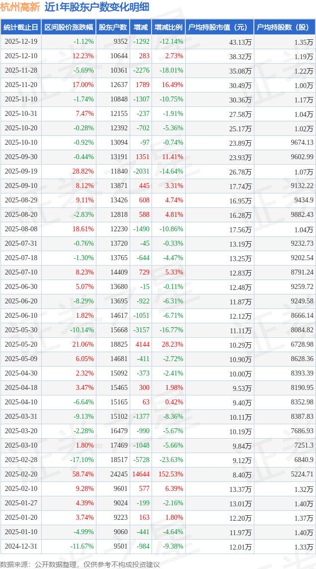Viewport: 316px width, 569px height.
Task: Click the 股东户数 column header
Action: click(113, 27)
